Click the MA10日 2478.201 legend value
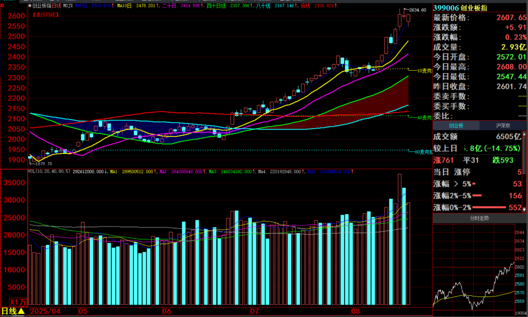Viewport: 528px width, 317px height. pos(138,6)
